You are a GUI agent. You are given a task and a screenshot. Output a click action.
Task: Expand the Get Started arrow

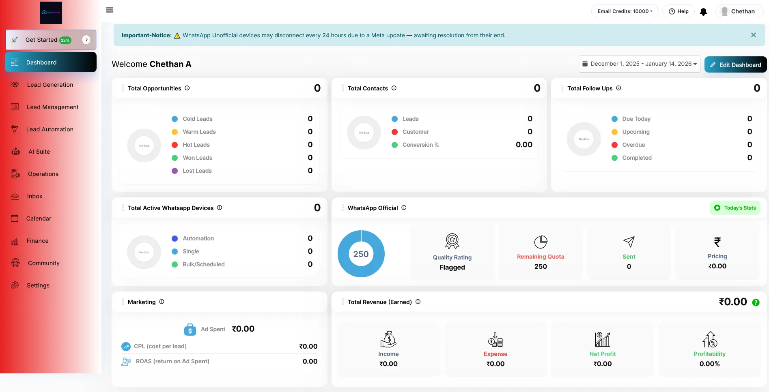[86, 40]
